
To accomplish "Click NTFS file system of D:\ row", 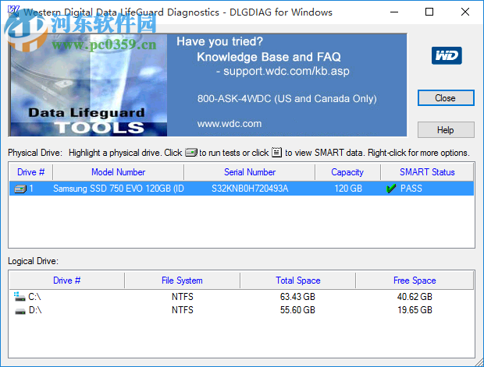I will tap(183, 310).
